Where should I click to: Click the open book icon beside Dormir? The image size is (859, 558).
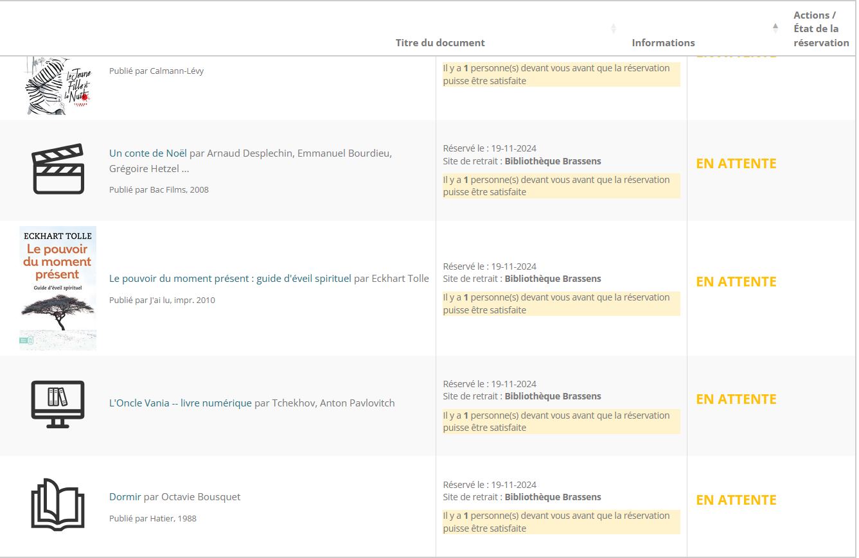click(x=58, y=504)
